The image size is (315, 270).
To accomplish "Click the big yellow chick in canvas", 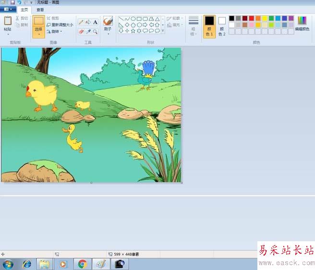I will point(42,96).
